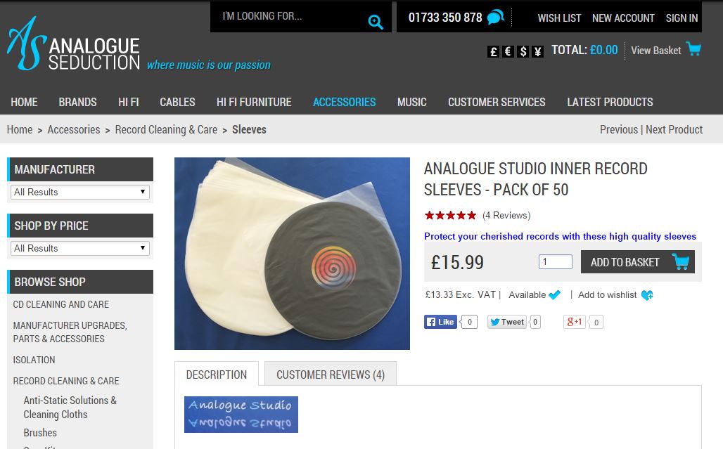
Task: Click the quantity input field
Action: pyautogui.click(x=555, y=262)
